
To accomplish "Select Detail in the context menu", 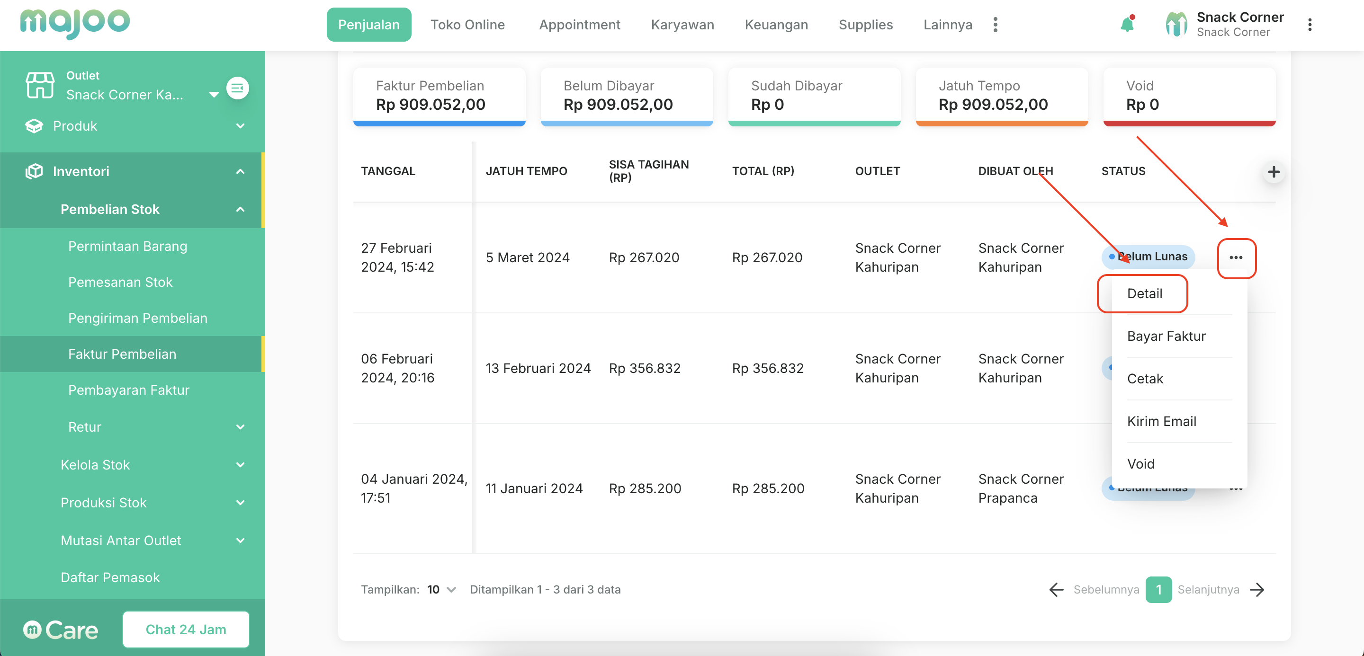I will [x=1144, y=293].
